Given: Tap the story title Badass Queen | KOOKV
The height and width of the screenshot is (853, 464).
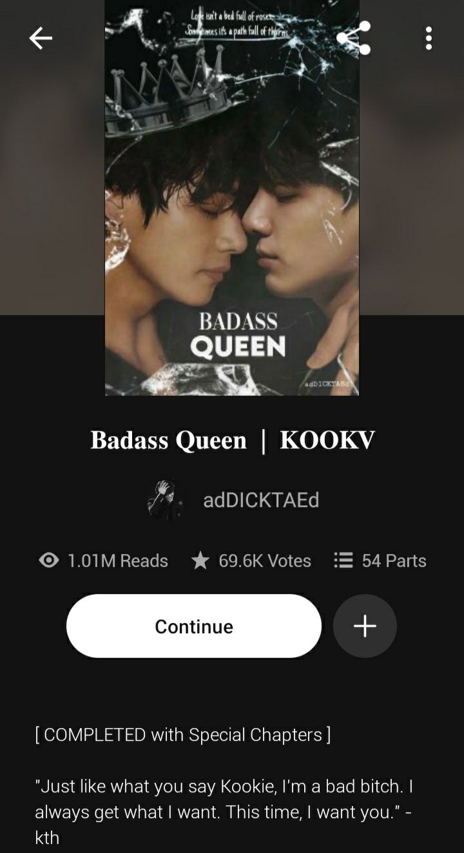Looking at the screenshot, I should coord(233,441).
